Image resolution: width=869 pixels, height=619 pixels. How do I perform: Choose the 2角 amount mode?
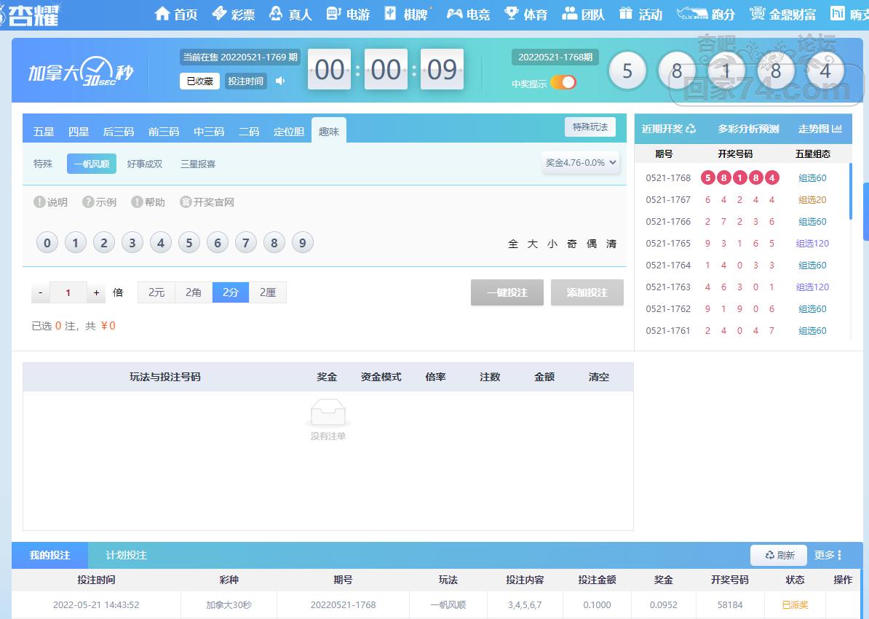[194, 292]
